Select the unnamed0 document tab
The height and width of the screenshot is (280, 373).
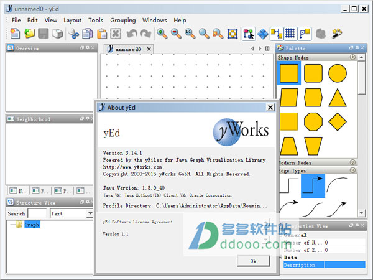[128, 49]
